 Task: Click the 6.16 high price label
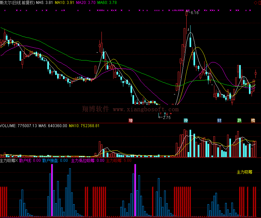[194, 13]
